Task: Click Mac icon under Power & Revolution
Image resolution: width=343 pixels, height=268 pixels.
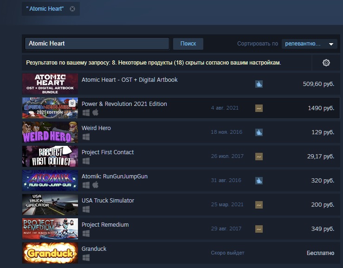Action: [x=95, y=112]
